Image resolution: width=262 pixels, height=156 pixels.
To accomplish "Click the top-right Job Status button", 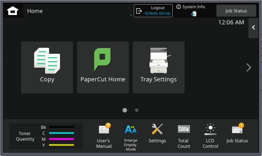I will pos(236,10).
